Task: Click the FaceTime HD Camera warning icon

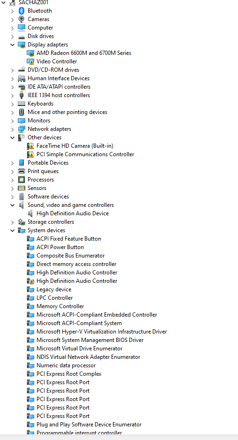Action: coord(30,146)
